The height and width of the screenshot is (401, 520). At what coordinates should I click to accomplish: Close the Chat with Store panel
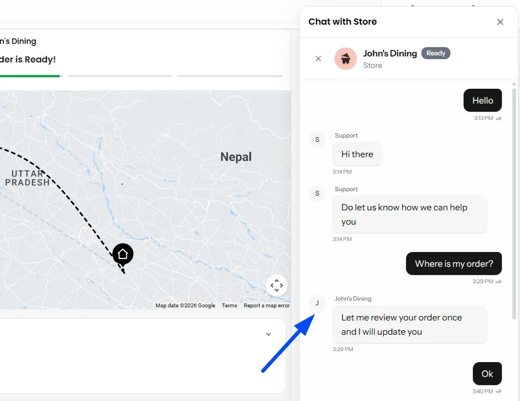point(500,22)
